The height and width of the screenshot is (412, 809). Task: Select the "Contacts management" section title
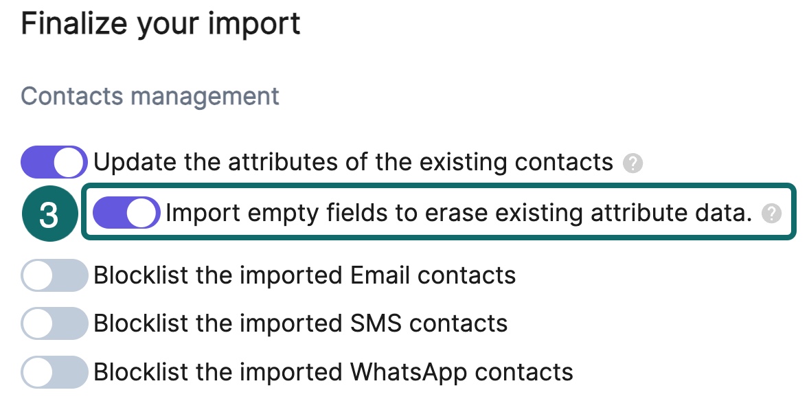tap(150, 95)
